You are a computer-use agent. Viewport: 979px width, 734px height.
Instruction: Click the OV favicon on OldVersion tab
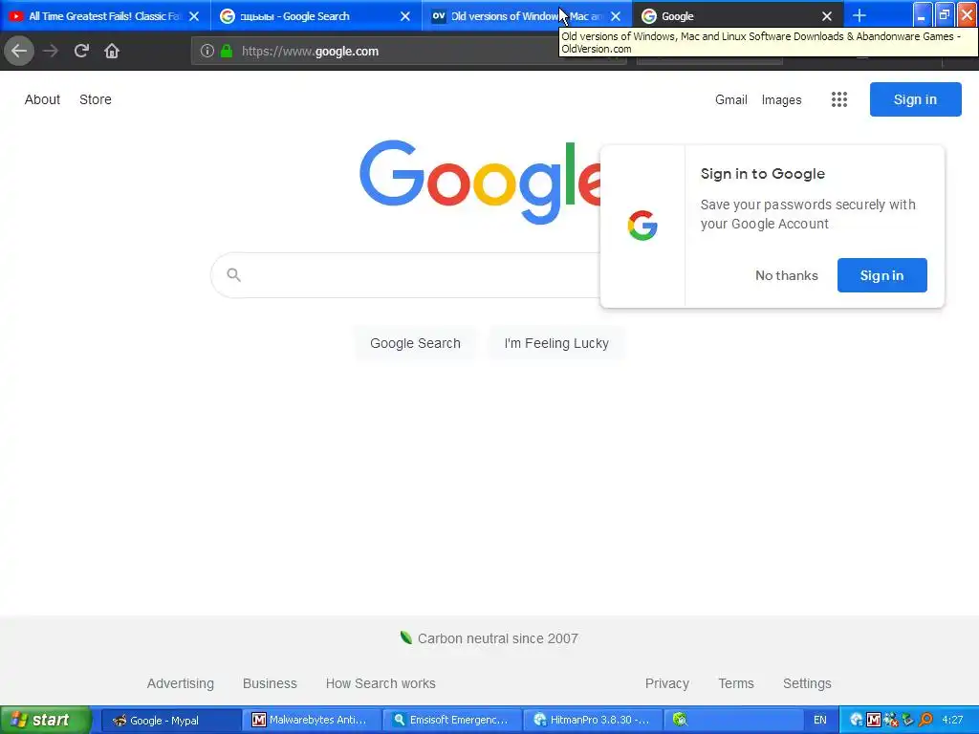439,16
